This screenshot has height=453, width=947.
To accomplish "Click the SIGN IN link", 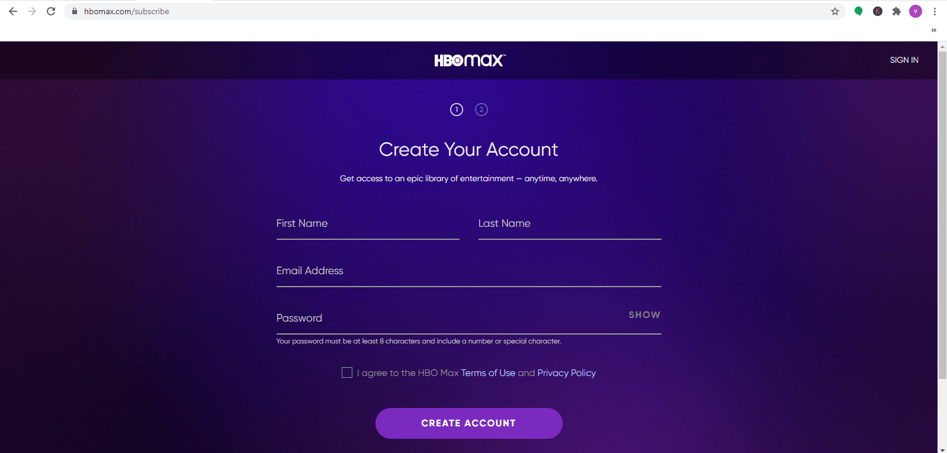I will 904,60.
